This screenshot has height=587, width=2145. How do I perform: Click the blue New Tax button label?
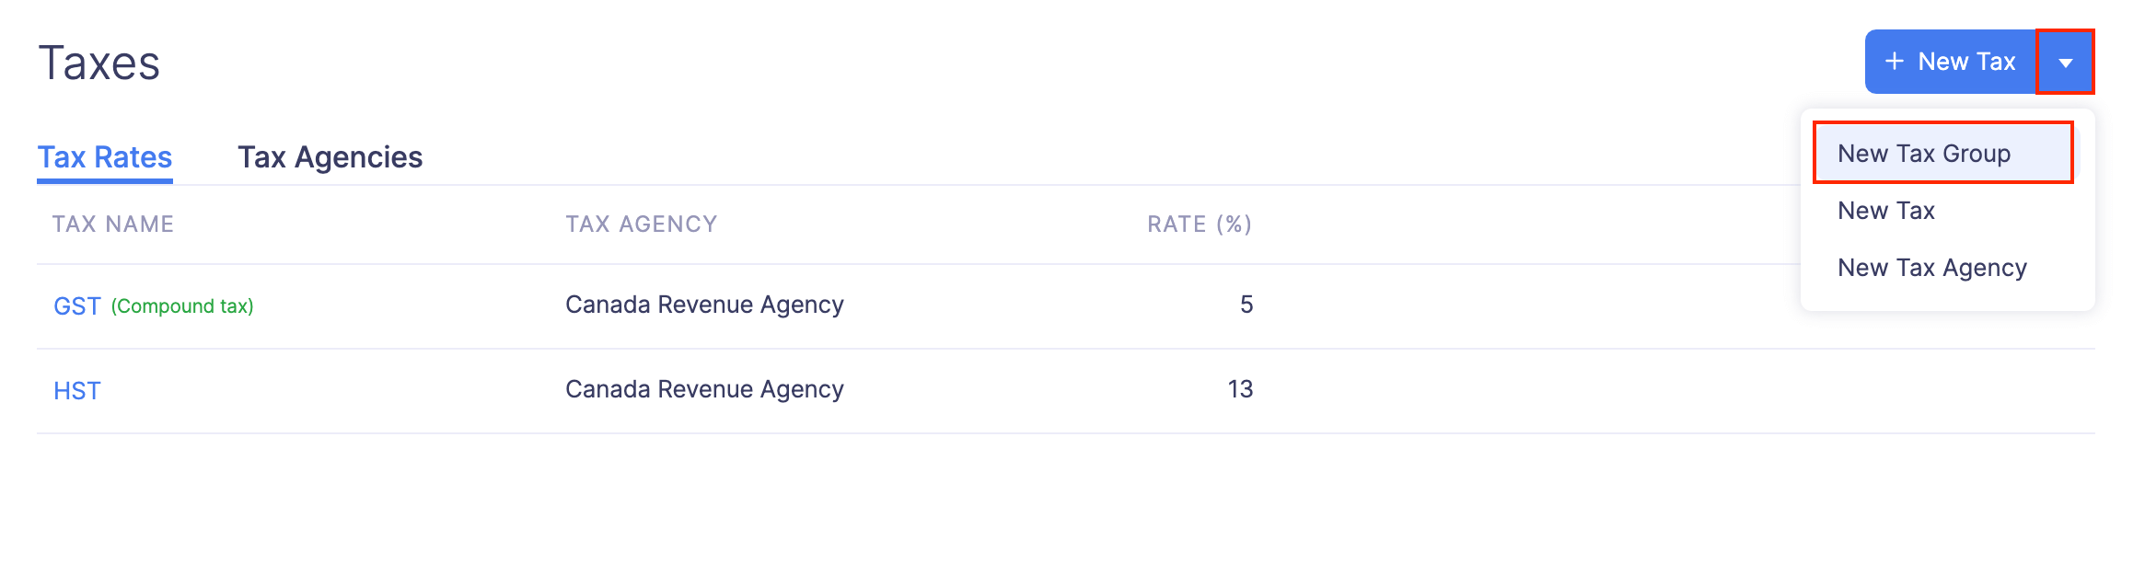click(1966, 62)
